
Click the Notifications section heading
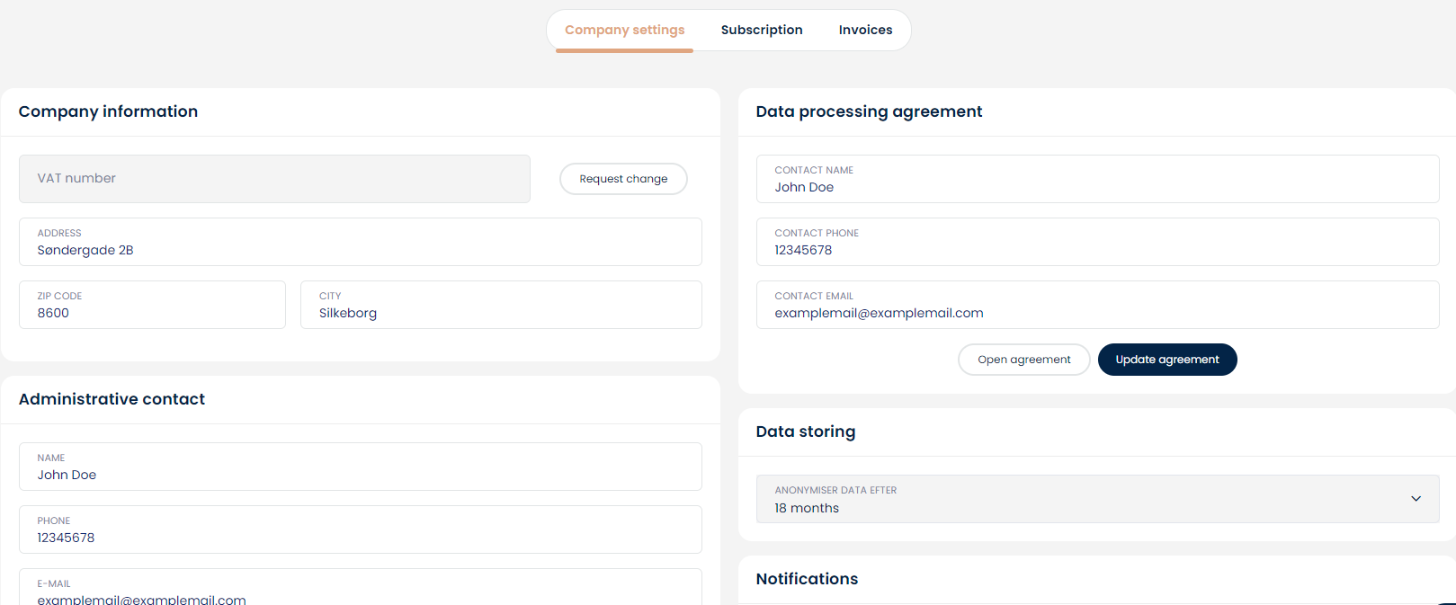click(807, 579)
